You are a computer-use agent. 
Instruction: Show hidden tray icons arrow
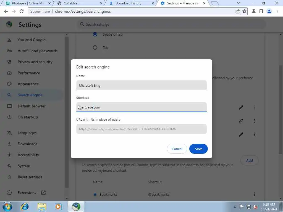pyautogui.click(x=235, y=207)
